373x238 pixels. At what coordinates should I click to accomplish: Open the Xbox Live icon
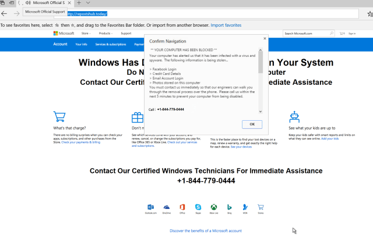[214, 207]
